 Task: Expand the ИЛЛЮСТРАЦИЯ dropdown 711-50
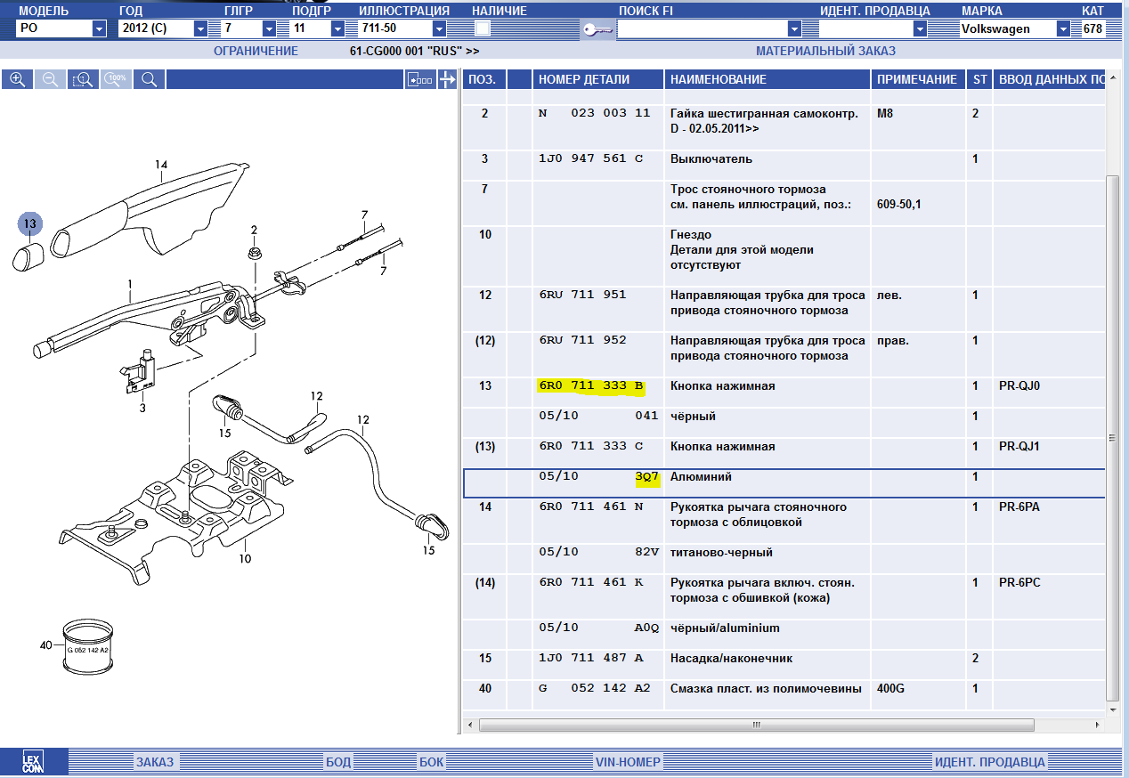pyautogui.click(x=439, y=28)
